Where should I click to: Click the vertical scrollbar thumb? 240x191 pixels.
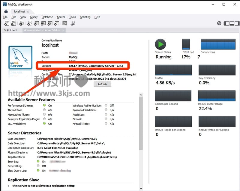pyautogui.click(x=141, y=123)
